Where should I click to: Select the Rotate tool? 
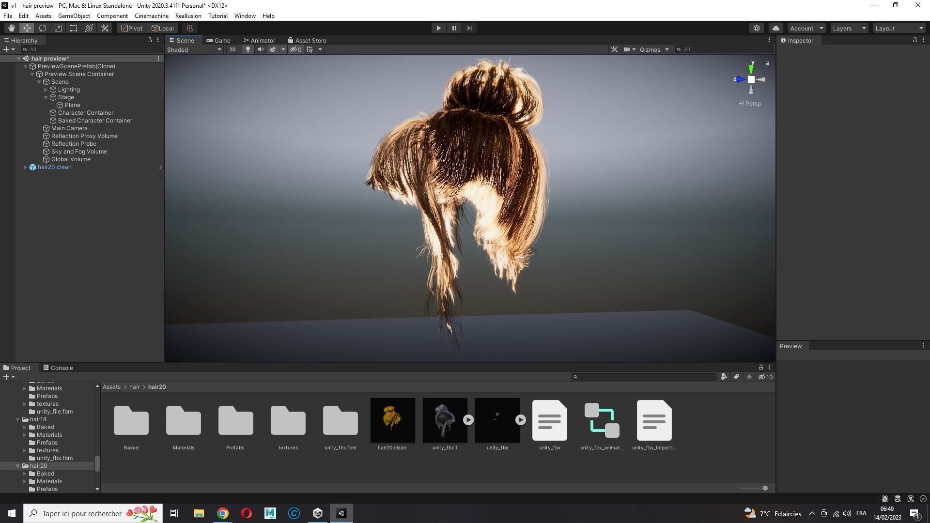(43, 28)
